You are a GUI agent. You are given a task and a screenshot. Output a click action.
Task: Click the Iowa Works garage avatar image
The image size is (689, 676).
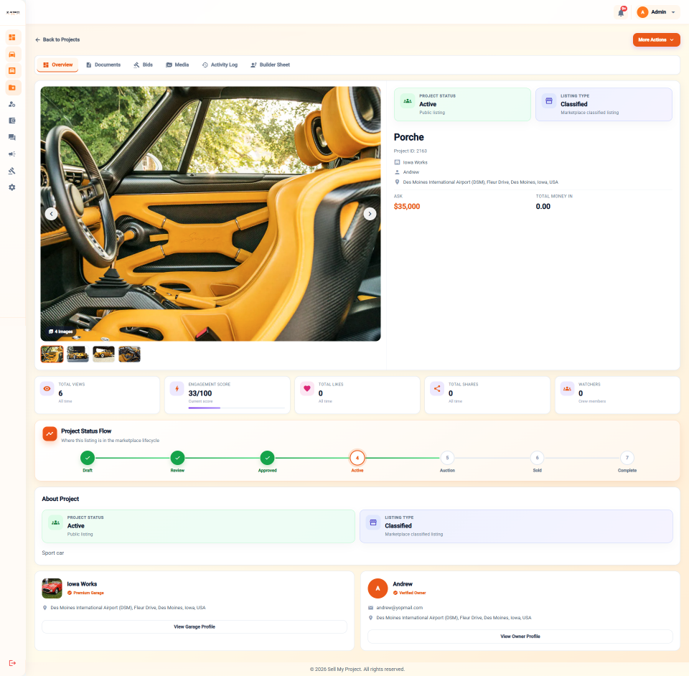[x=52, y=588]
